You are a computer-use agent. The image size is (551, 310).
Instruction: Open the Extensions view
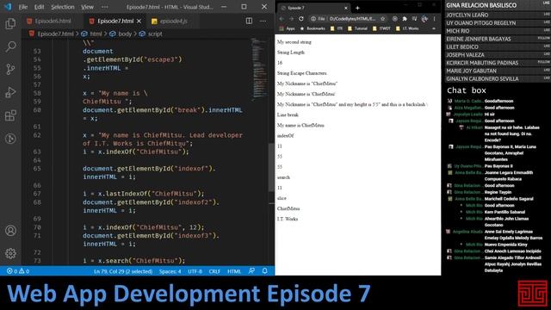[x=10, y=115]
